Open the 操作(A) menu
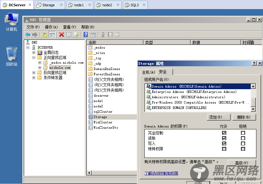Viewport: 263px width, 184px height. click(x=51, y=27)
